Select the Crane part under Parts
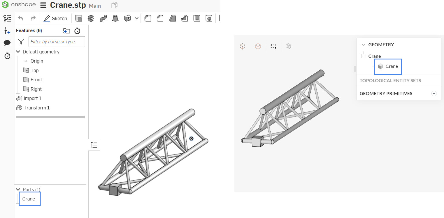The height and width of the screenshot is (218, 444). point(29,198)
